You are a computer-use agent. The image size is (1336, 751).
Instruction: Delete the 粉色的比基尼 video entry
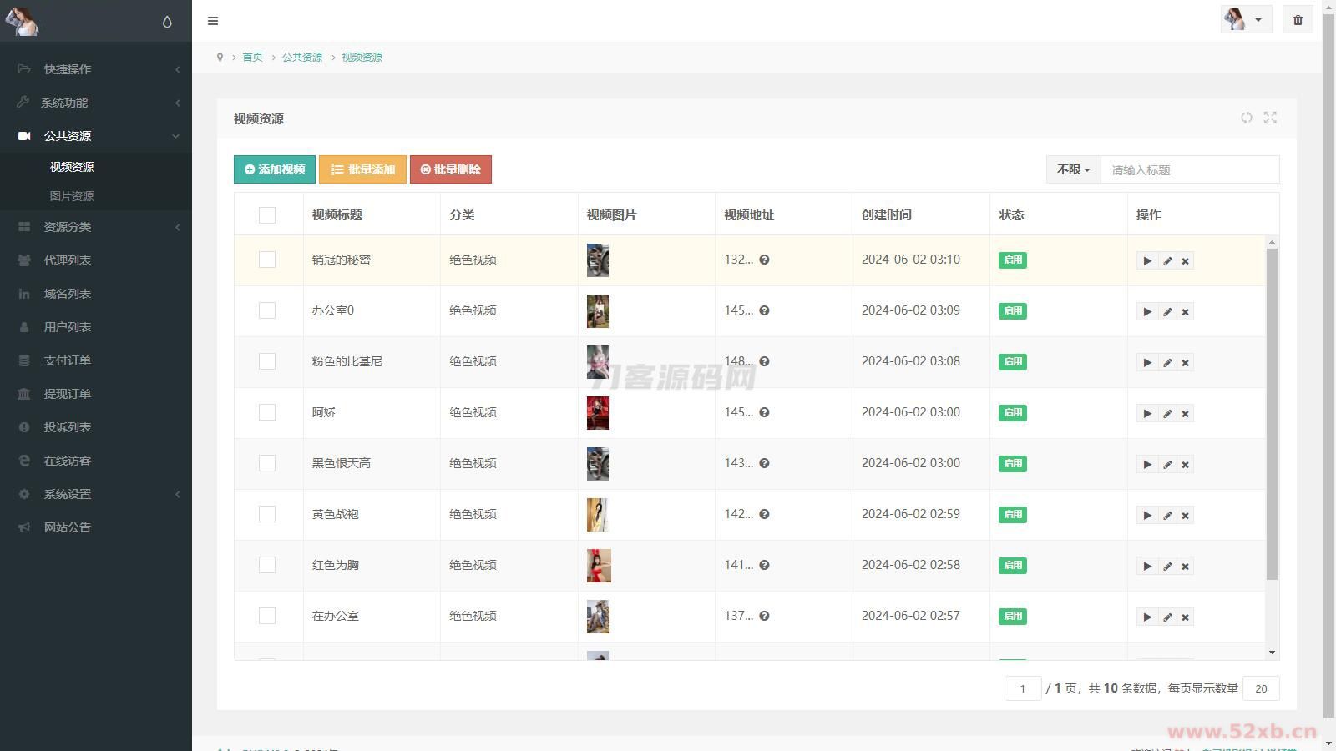(1185, 363)
